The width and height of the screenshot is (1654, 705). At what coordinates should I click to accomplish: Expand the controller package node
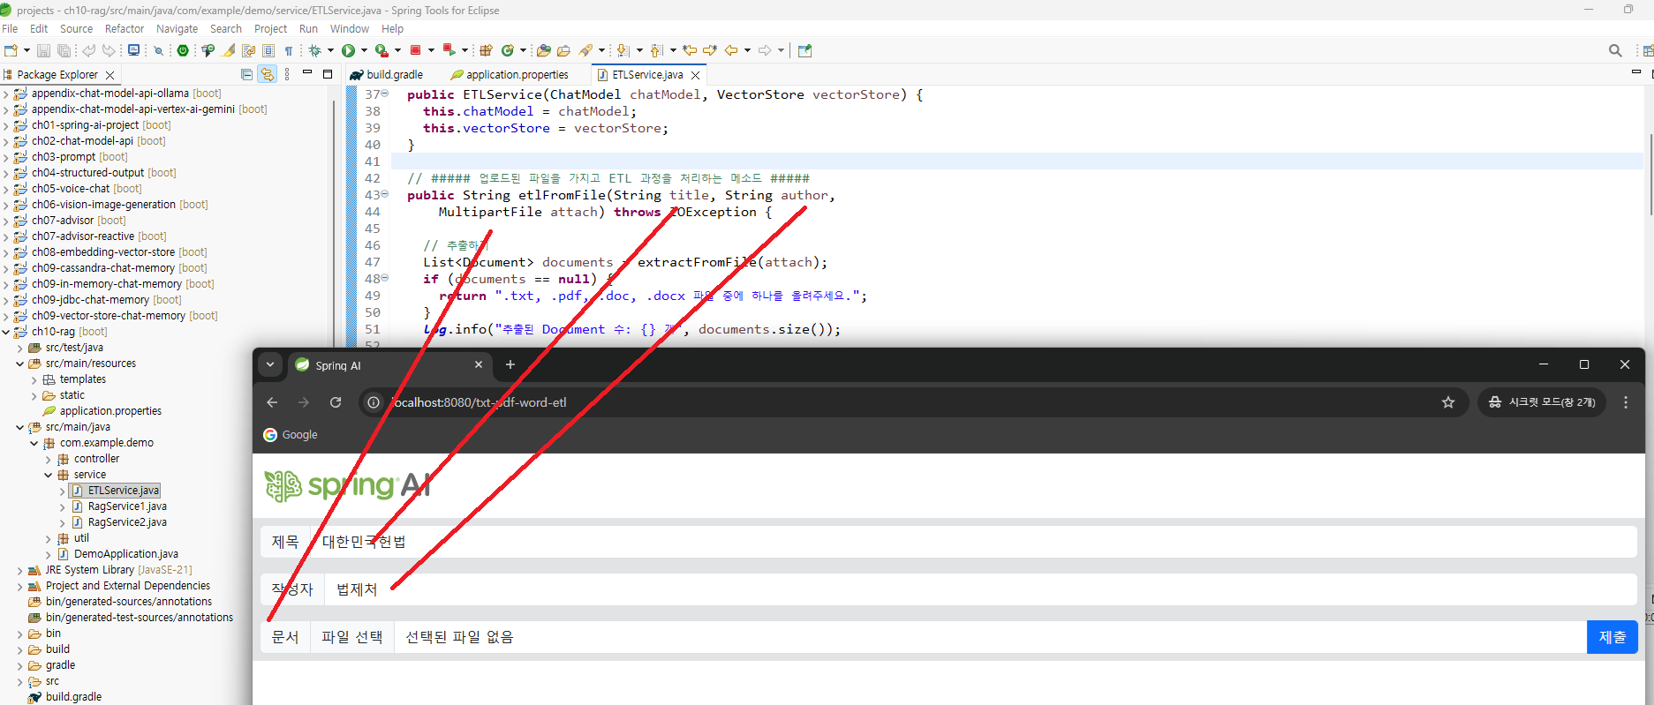tap(49, 459)
